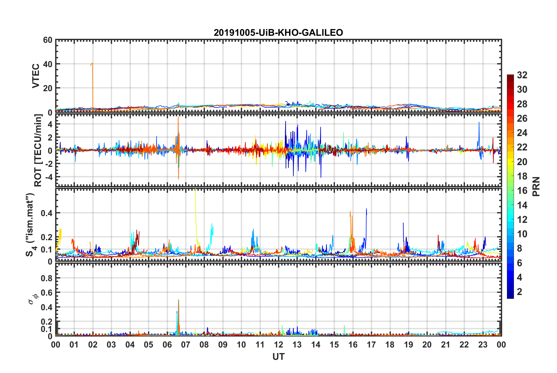This screenshot has width=557, height=373.
Task: Select the S4 ("ism.mat") axis label
Action: (30, 225)
